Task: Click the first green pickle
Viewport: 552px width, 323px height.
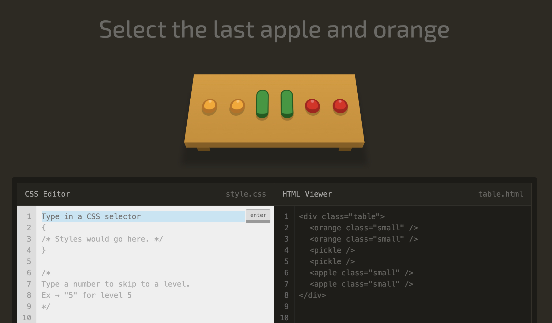Action: tap(262, 104)
